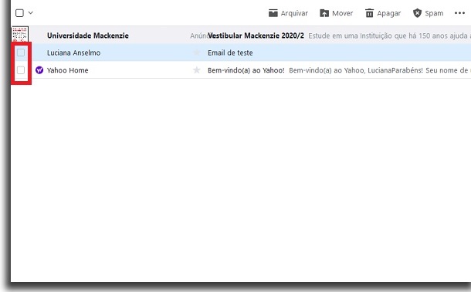Viewport: 471px width, 292px height.
Task: Select sender Luciana Anselmo
Action: coord(73,53)
